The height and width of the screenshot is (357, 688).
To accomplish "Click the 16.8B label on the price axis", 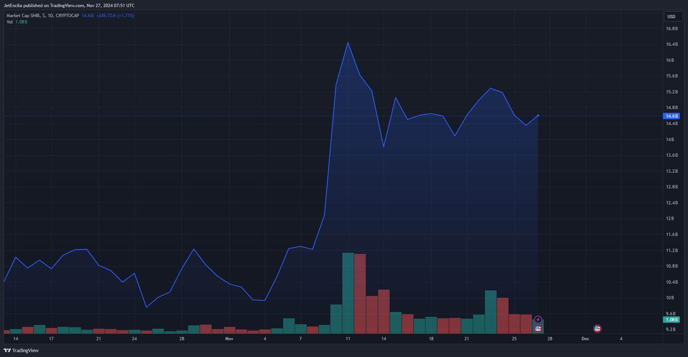I will click(672, 29).
